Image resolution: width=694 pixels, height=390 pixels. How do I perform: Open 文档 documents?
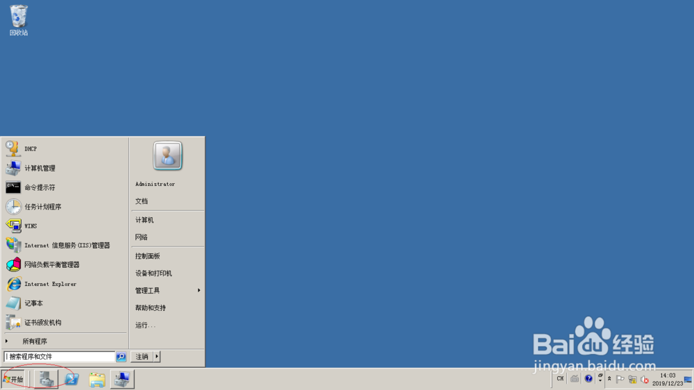(167, 201)
